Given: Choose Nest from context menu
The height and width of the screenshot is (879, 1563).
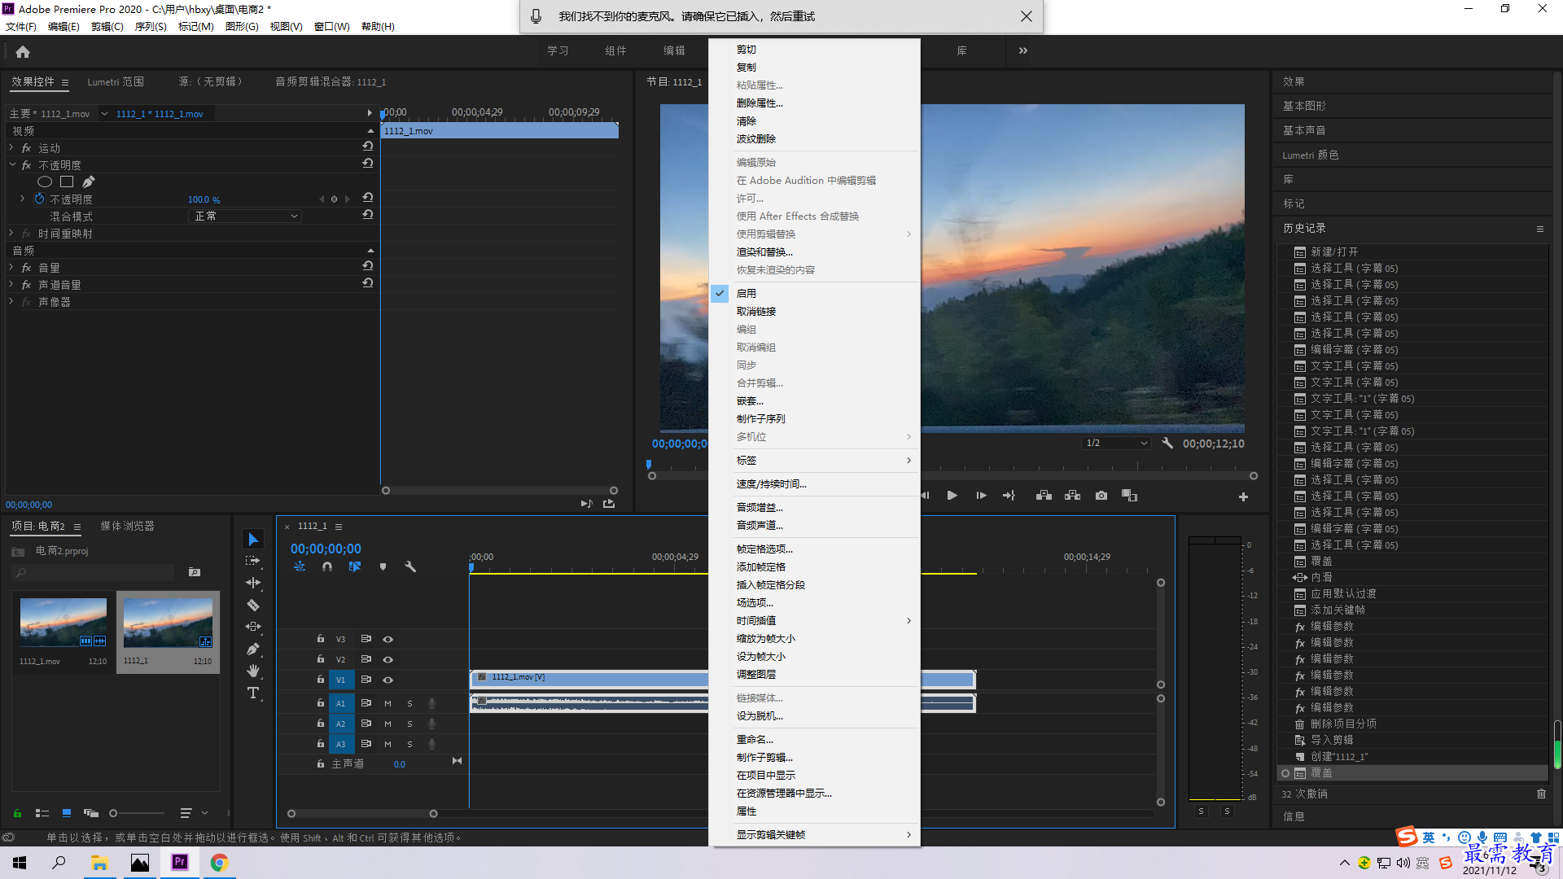Looking at the screenshot, I should [815, 401].
